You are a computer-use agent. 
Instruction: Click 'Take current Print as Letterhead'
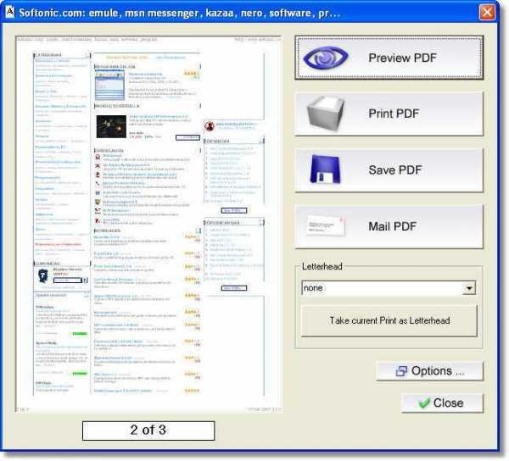point(389,320)
